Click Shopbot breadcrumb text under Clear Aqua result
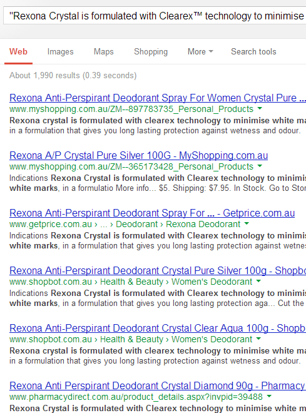Viewport: 306px width, 413px height. pyautogui.click(x=131, y=339)
